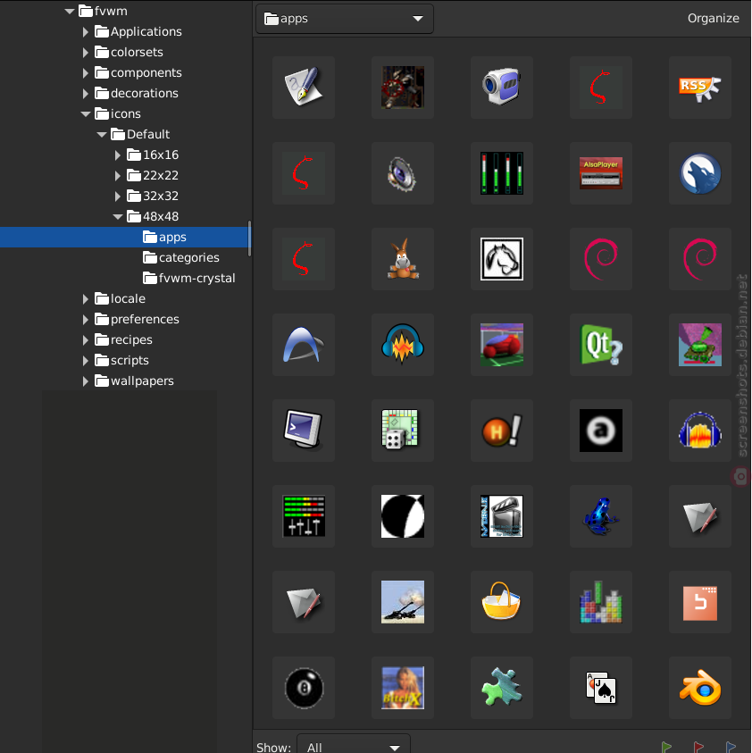
Task: Expand the Applications folder
Action: tap(86, 31)
